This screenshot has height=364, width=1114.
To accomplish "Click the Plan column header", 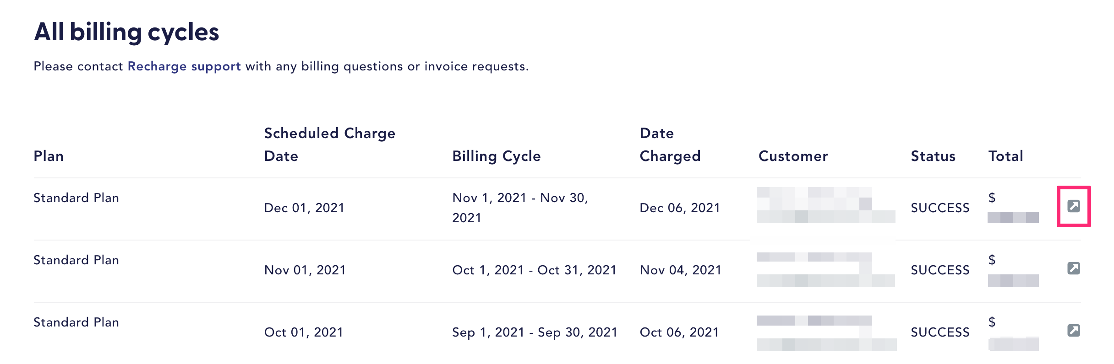I will [x=49, y=156].
